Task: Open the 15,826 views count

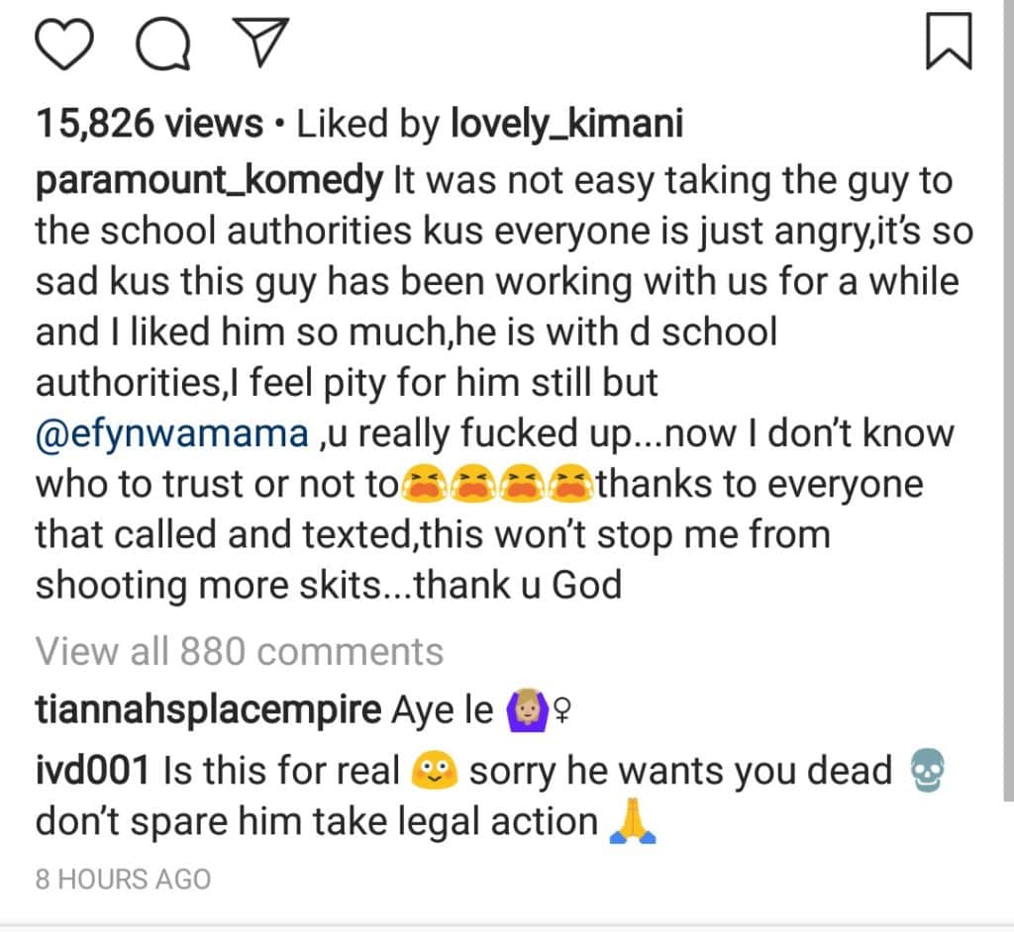Action: pos(150,123)
